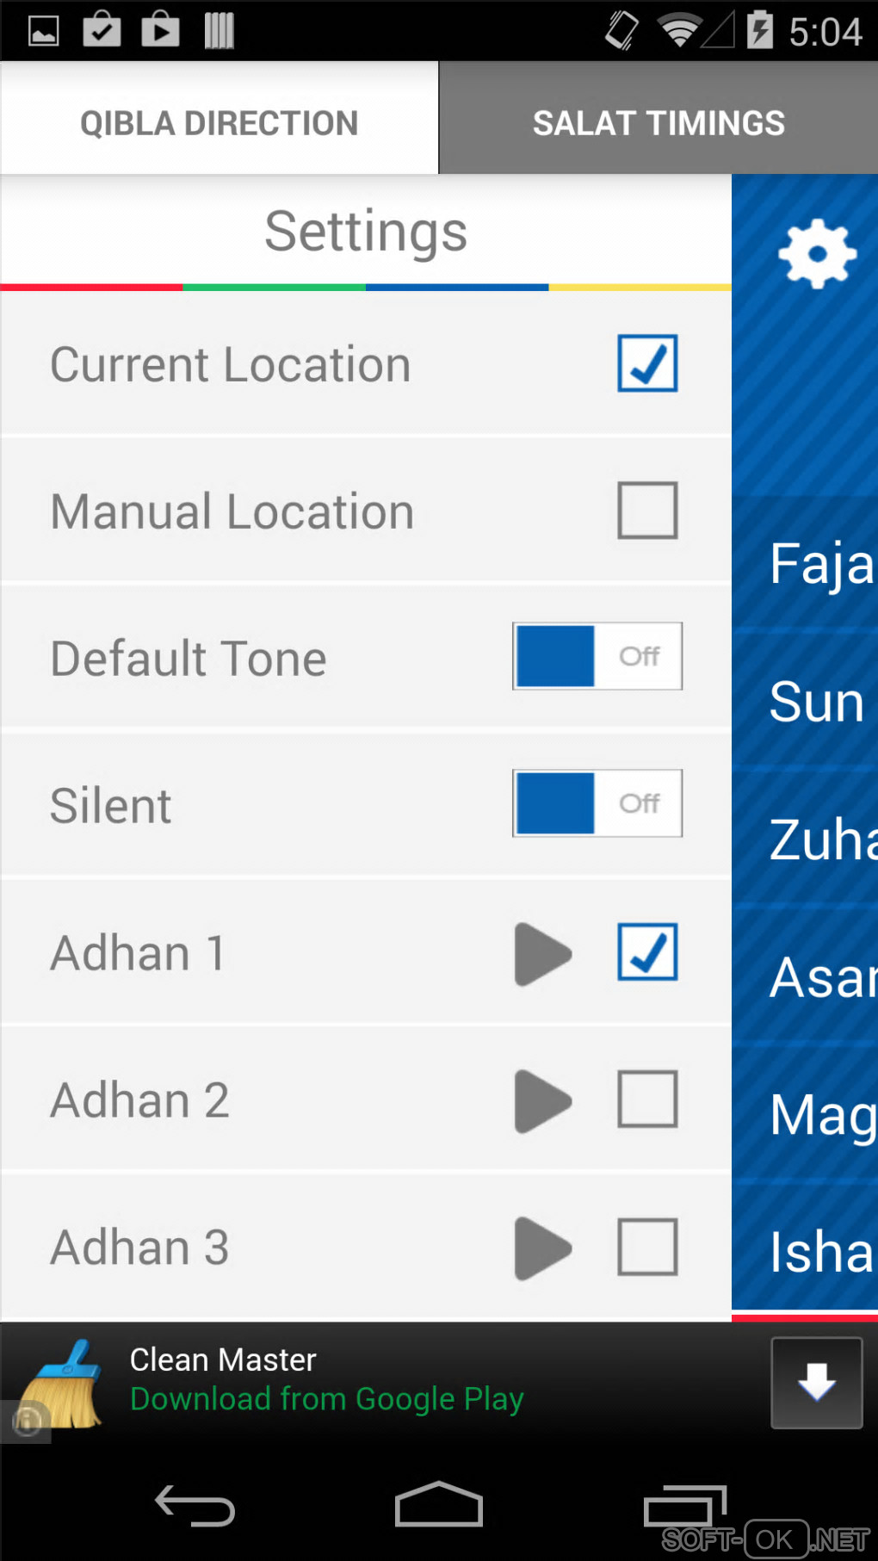The width and height of the screenshot is (878, 1561).
Task: Play the Adhan 3 sound preview
Action: [542, 1248]
